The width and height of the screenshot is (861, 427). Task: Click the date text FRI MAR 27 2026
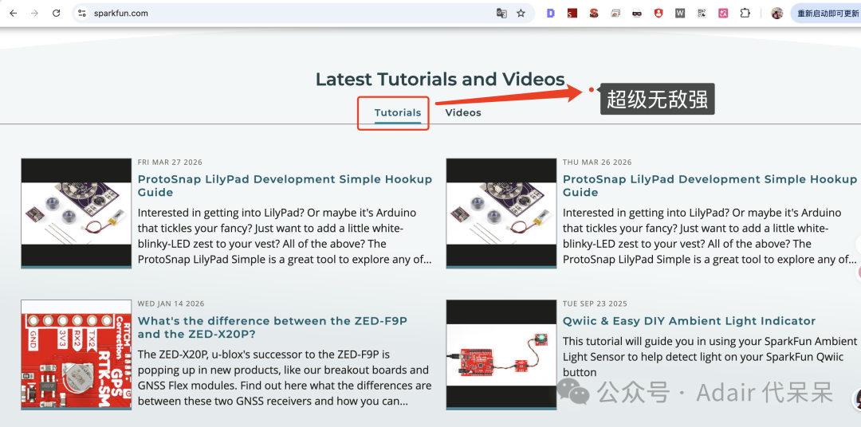pyautogui.click(x=170, y=163)
